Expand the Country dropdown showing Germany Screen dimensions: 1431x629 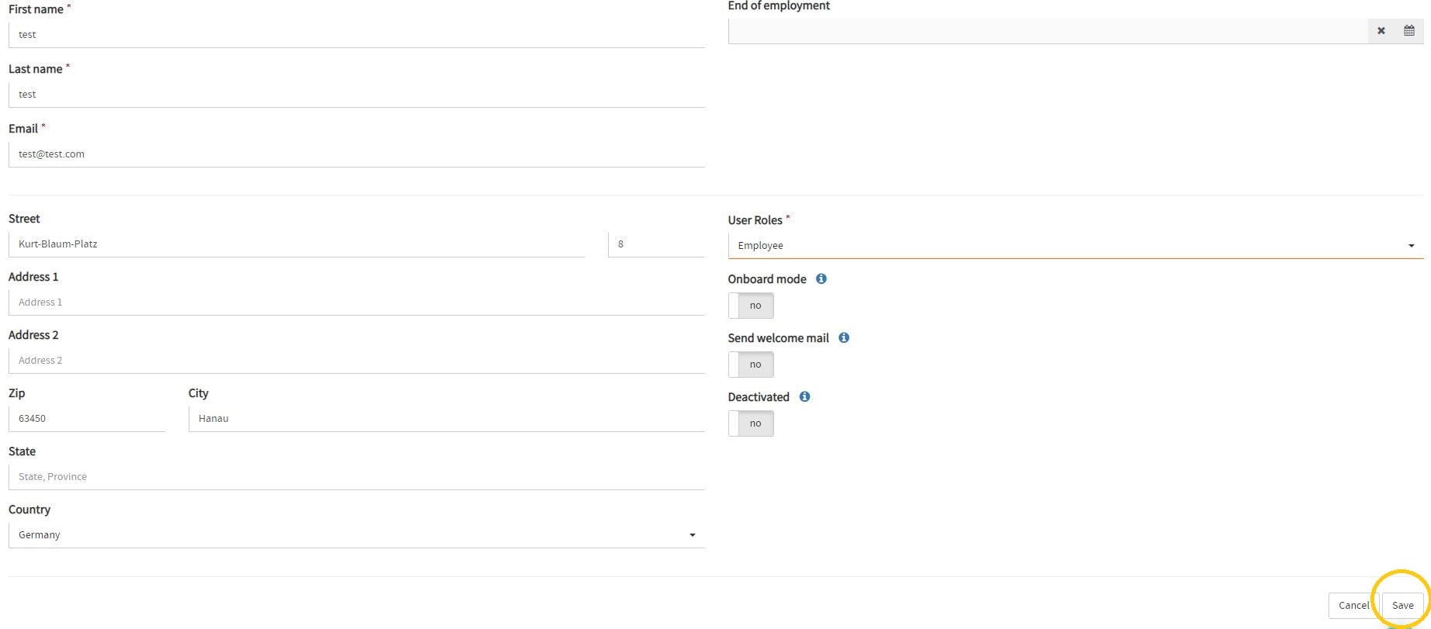pos(356,535)
